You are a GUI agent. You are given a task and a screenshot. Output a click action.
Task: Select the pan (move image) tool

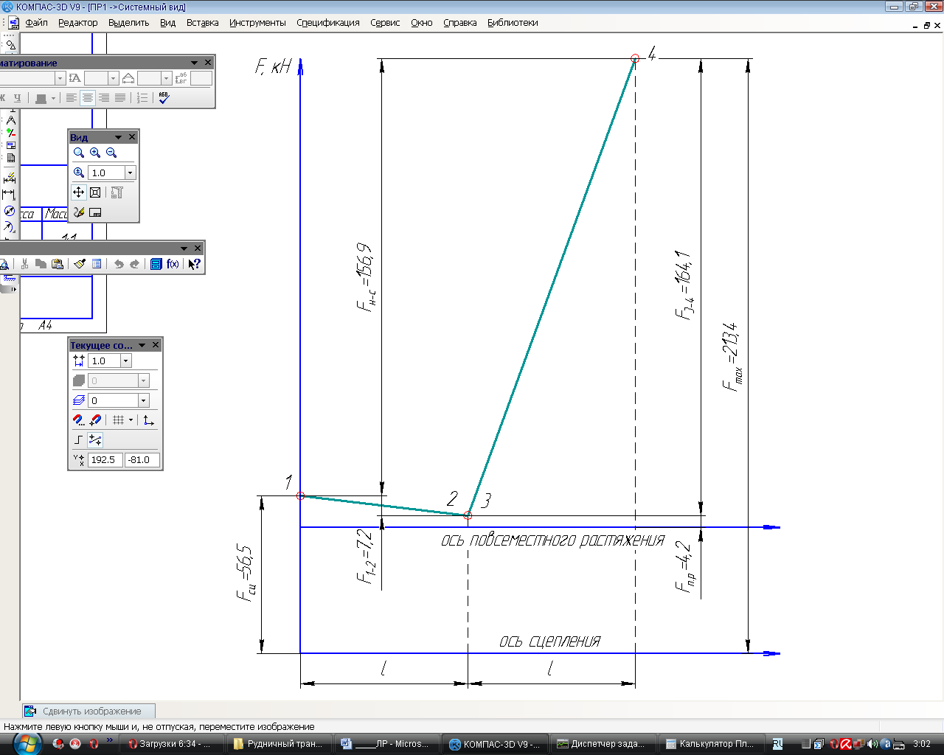pyautogui.click(x=78, y=192)
